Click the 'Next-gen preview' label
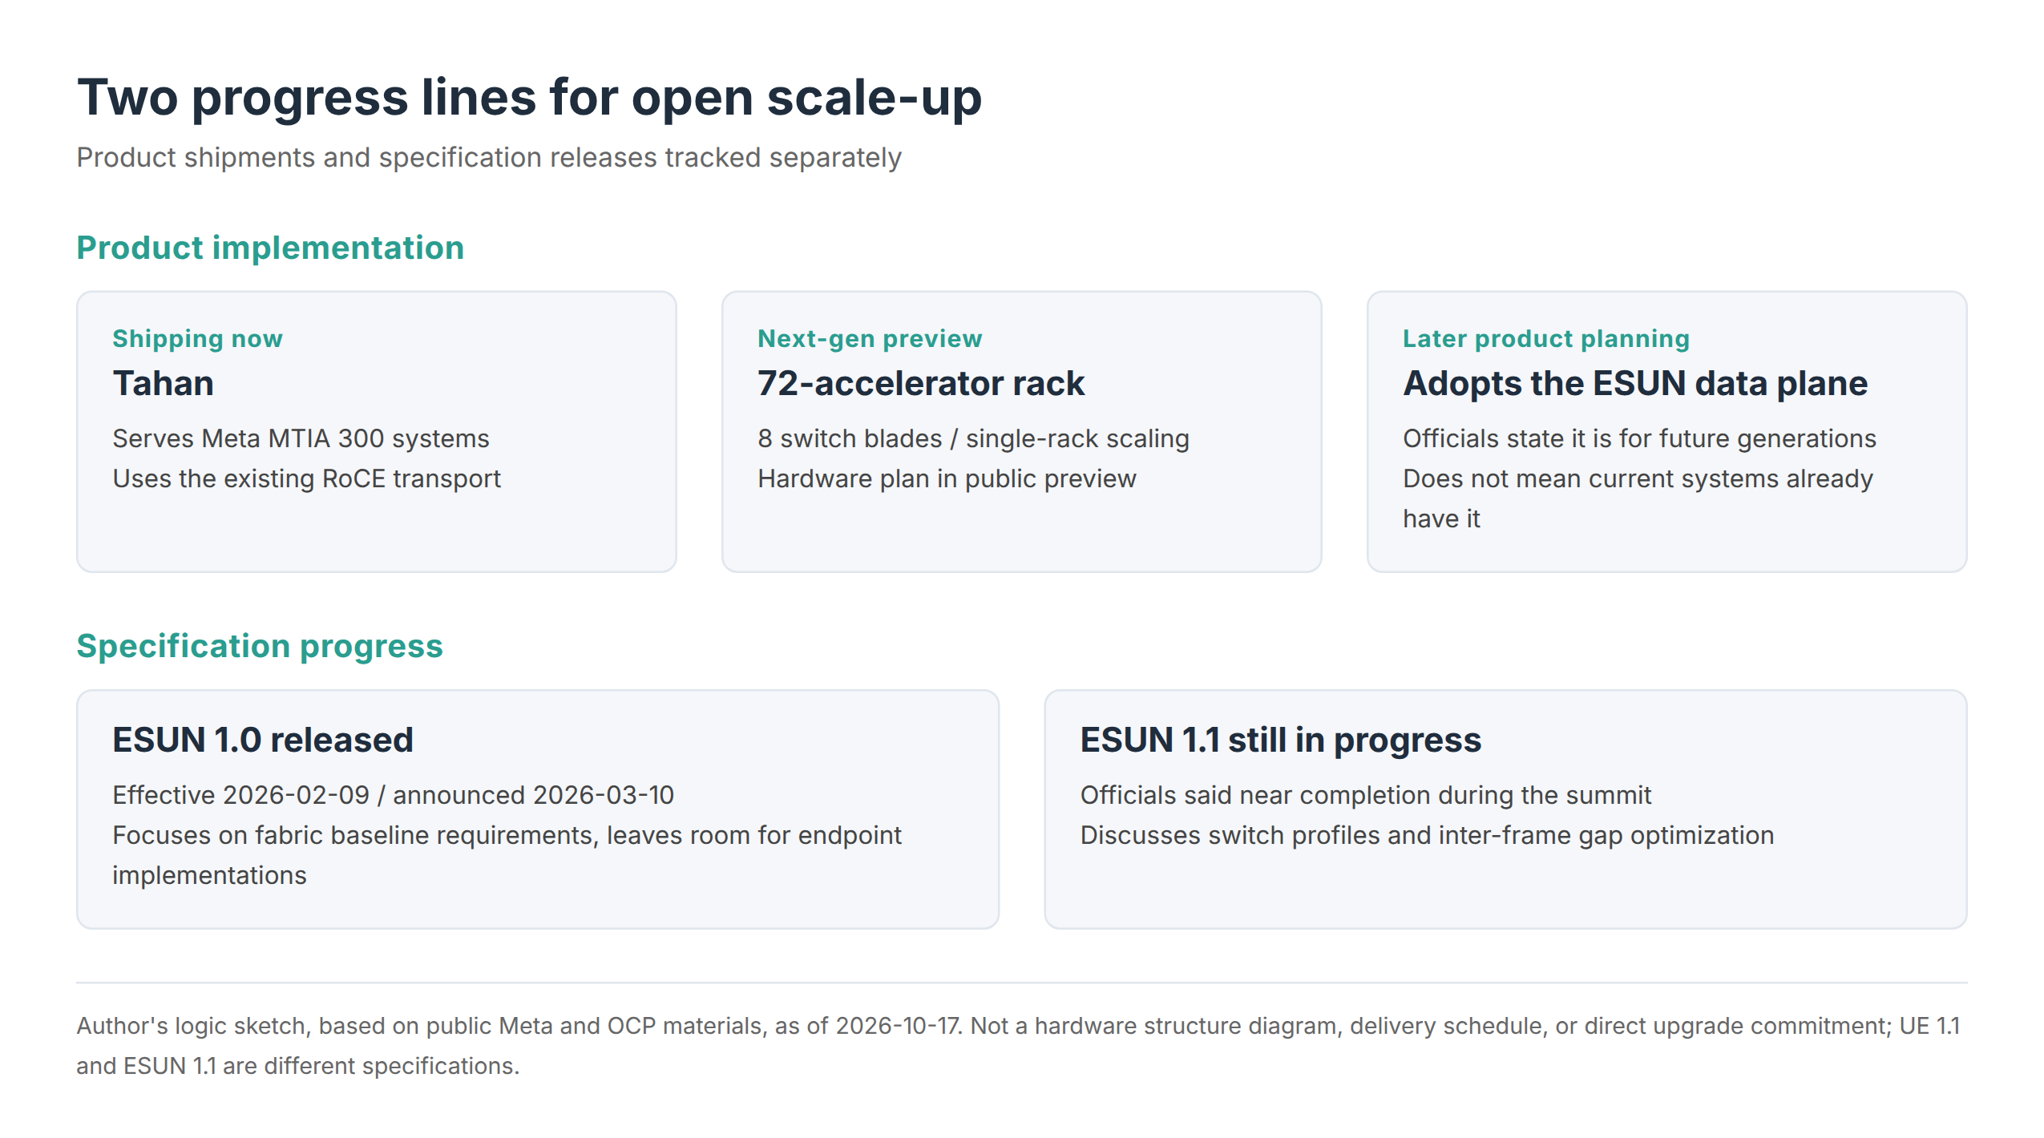This screenshot has height=1138, width=2044. coord(870,339)
